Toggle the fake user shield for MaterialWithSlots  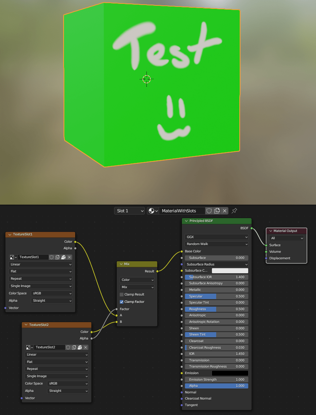(x=209, y=211)
